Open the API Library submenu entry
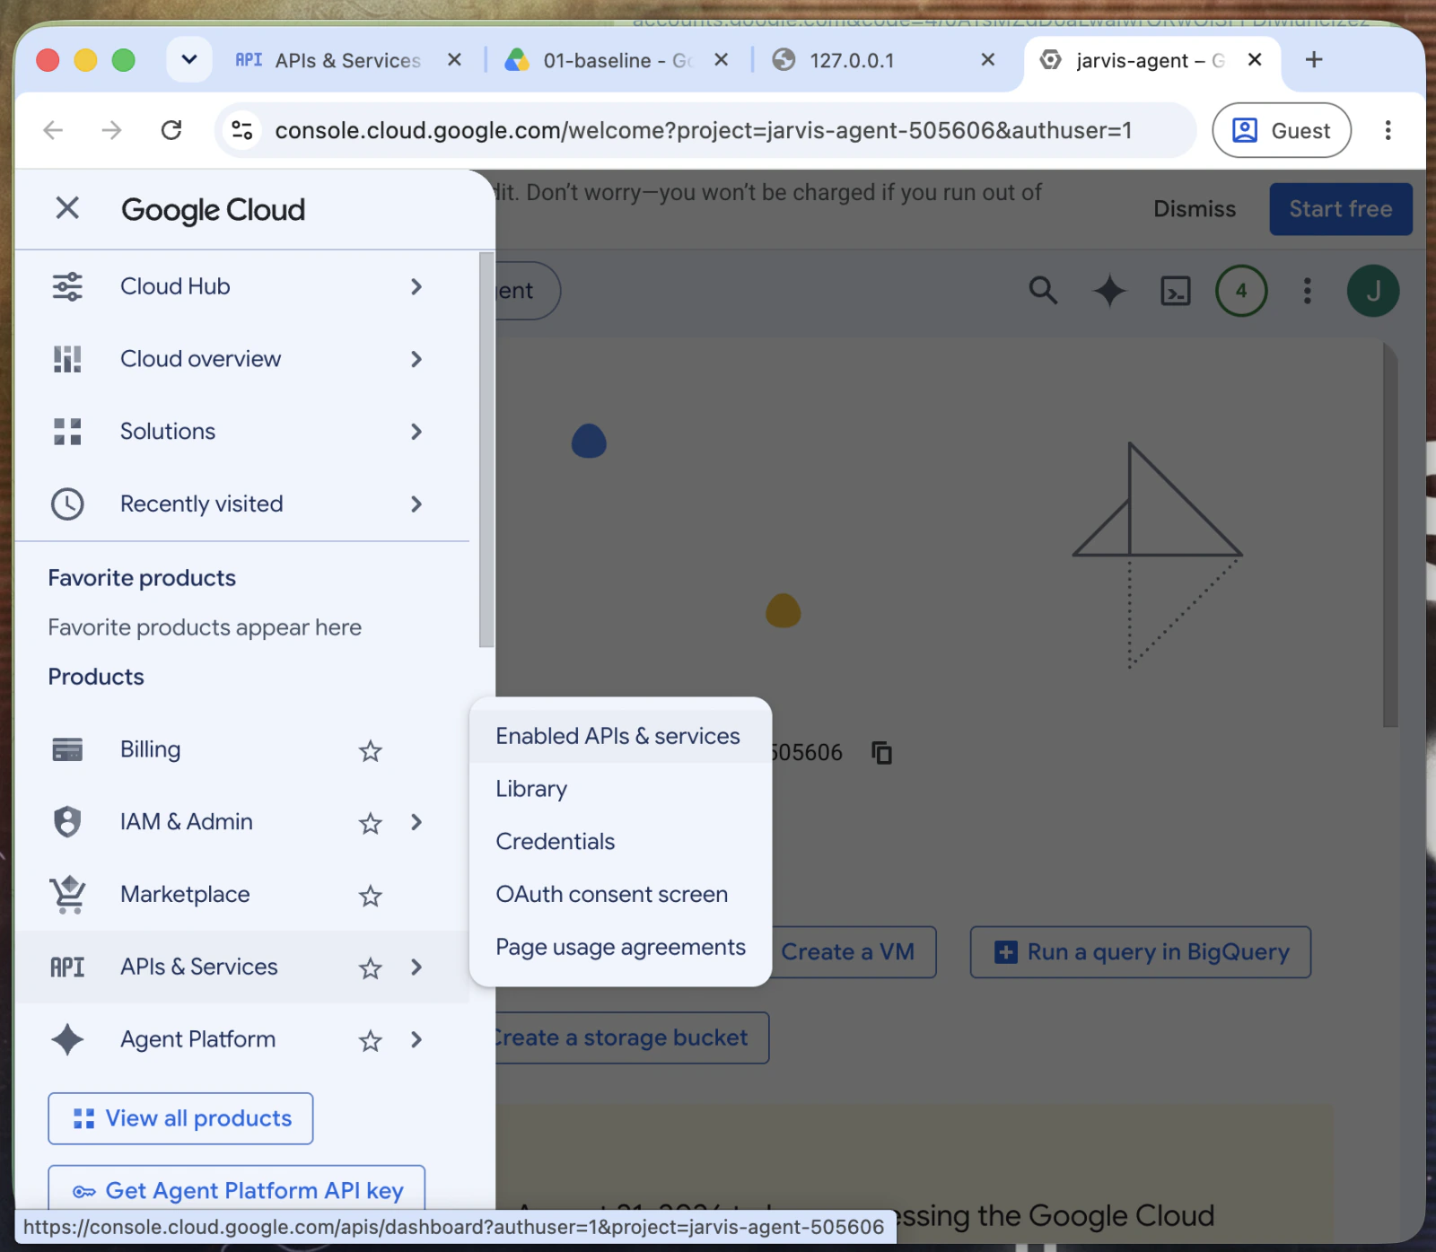1436x1252 pixels. [x=620, y=789]
